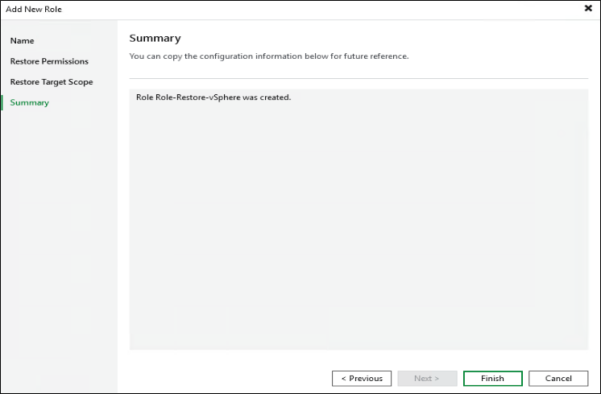Screen dimensions: 601x394
Task: Click the Add New Role title bar
Action: tap(242, 8)
